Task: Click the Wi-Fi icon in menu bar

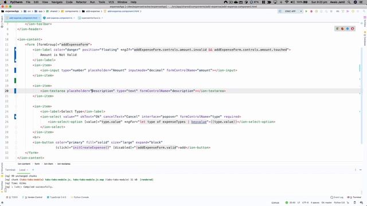Action: pos(287,2)
